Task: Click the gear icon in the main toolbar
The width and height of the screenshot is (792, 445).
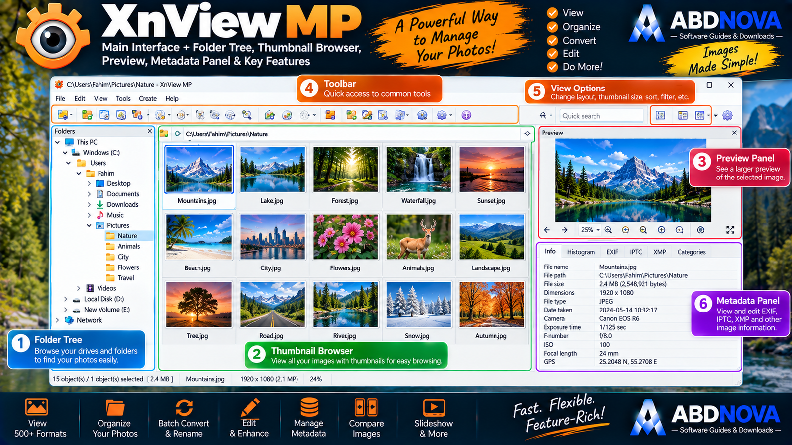Action: click(x=442, y=115)
